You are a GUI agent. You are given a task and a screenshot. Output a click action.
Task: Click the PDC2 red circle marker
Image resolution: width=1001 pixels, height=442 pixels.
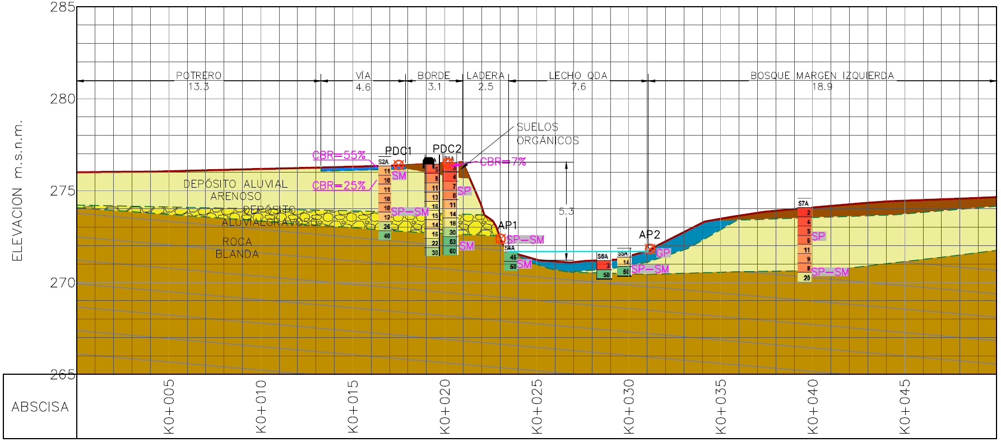tap(448, 163)
